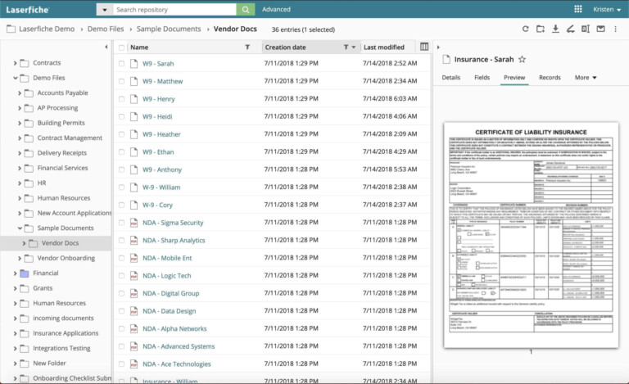The image size is (629, 384).
Task: Open the three-dot more actions menu
Action: click(x=616, y=29)
